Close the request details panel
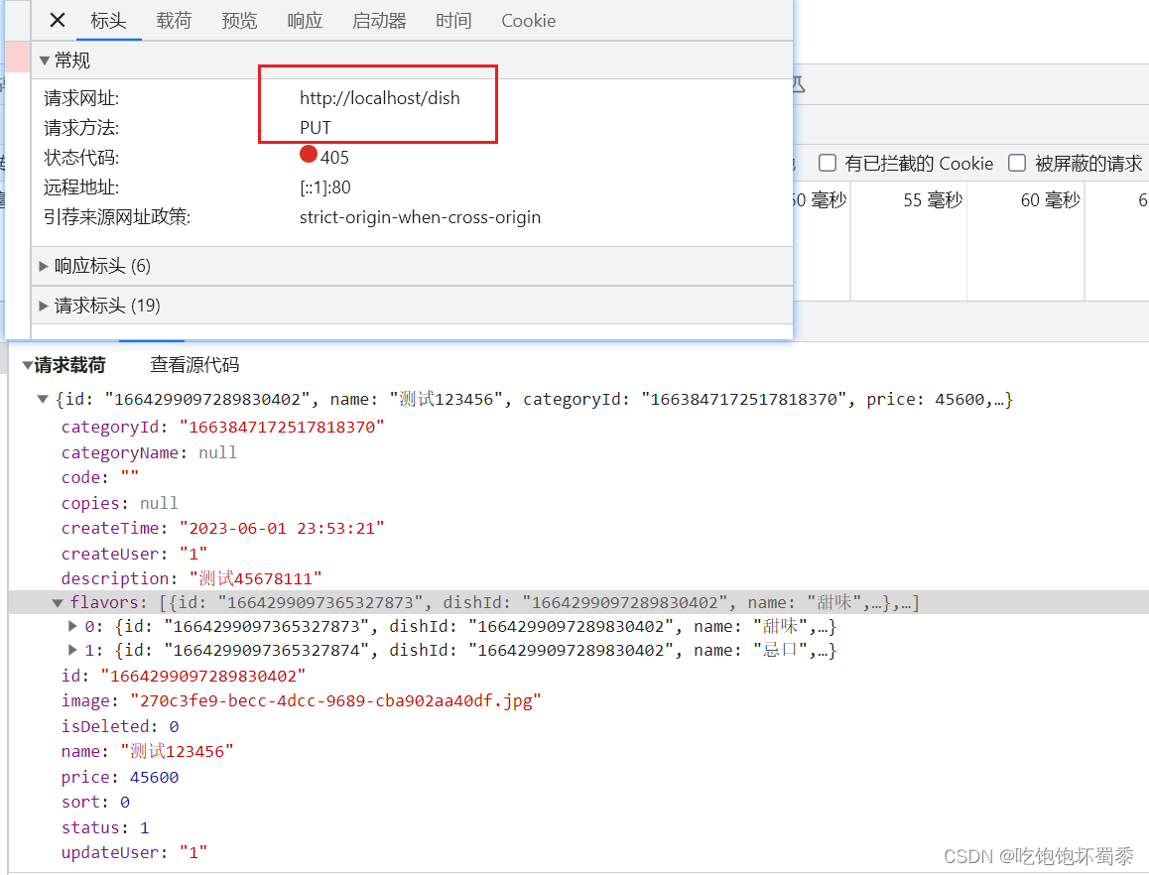1149x875 pixels. 58,20
